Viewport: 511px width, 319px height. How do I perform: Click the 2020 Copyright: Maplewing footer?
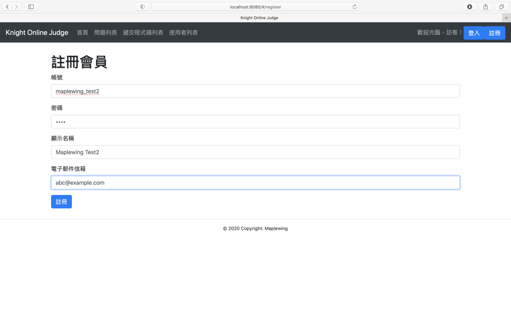pos(255,228)
